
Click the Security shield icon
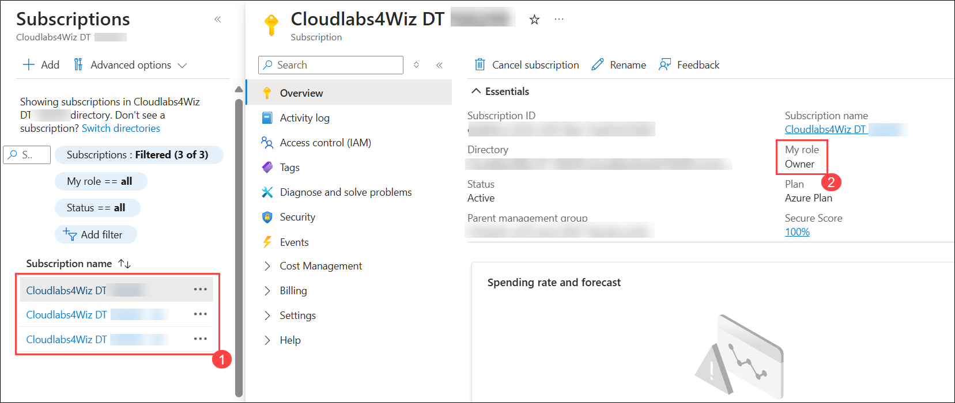pos(267,217)
